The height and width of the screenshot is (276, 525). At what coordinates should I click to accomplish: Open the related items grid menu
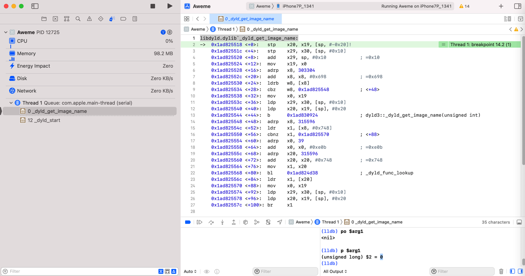[x=187, y=19]
